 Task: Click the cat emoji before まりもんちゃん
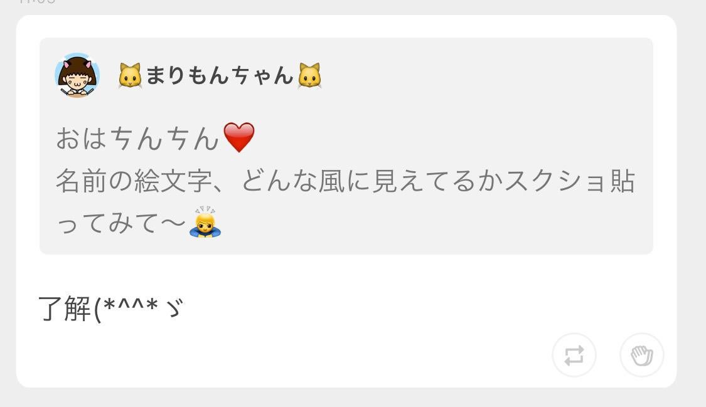pyautogui.click(x=130, y=75)
